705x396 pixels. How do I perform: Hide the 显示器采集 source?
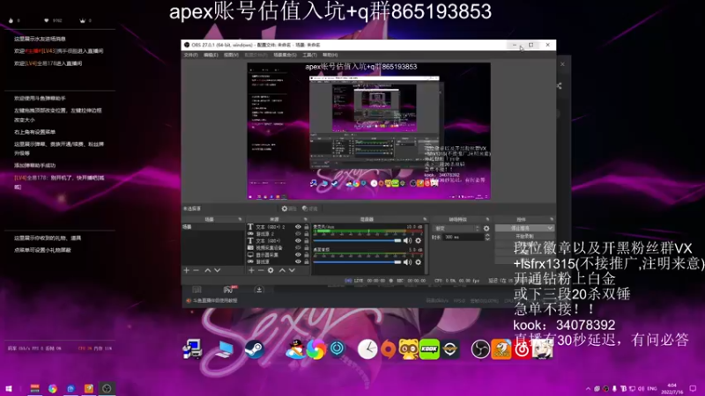[x=298, y=254]
